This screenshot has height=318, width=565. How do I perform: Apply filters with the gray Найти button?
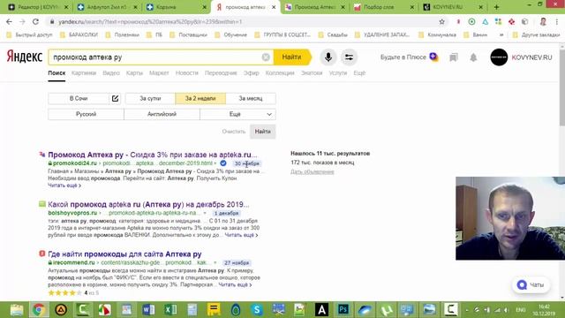263,132
